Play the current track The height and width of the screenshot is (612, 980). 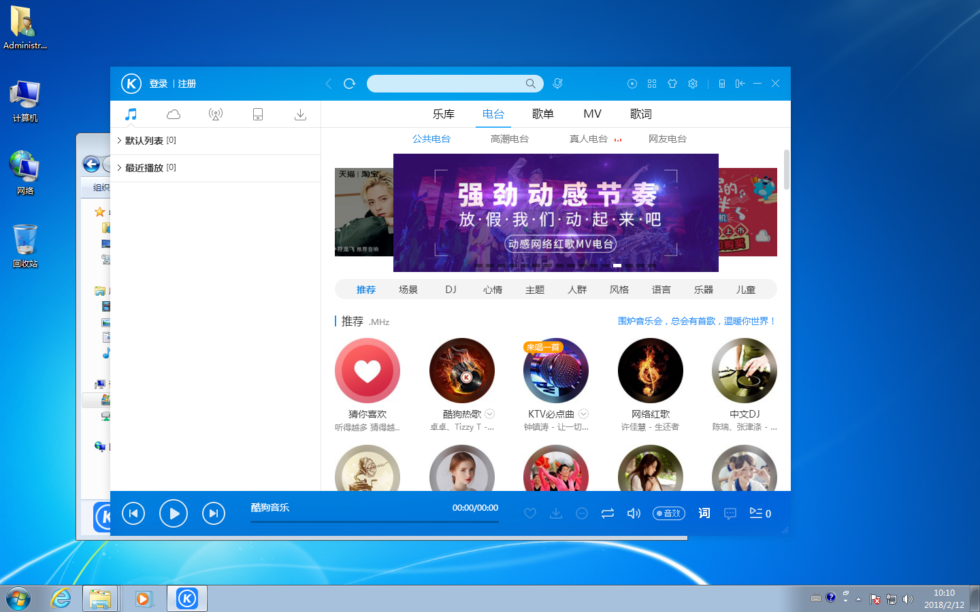(174, 513)
